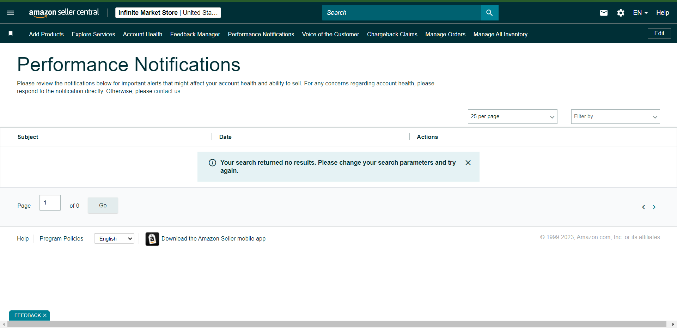The width and height of the screenshot is (677, 328).
Task: Expand the 25 per page dropdown
Action: (x=512, y=116)
